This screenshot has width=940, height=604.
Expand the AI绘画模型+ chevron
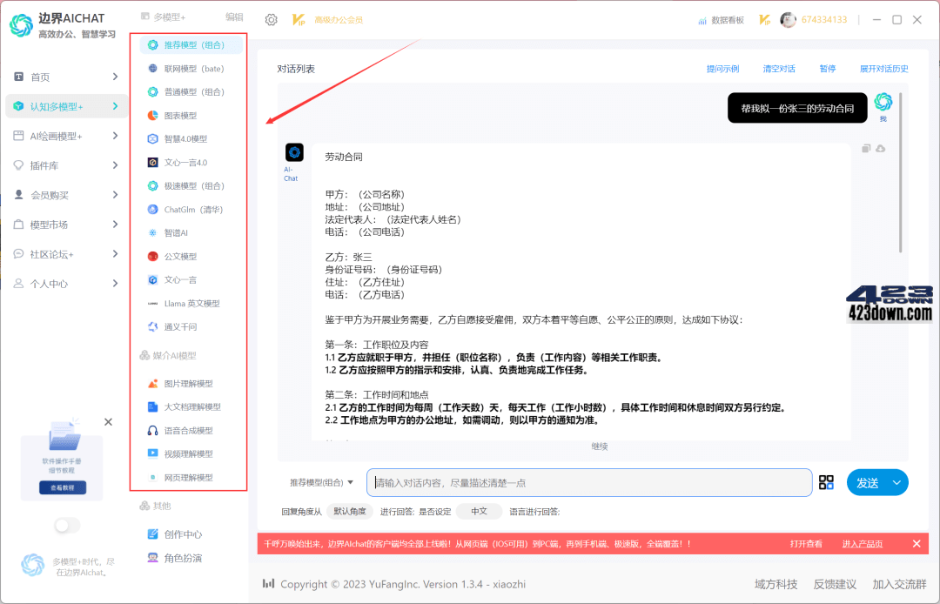click(115, 136)
